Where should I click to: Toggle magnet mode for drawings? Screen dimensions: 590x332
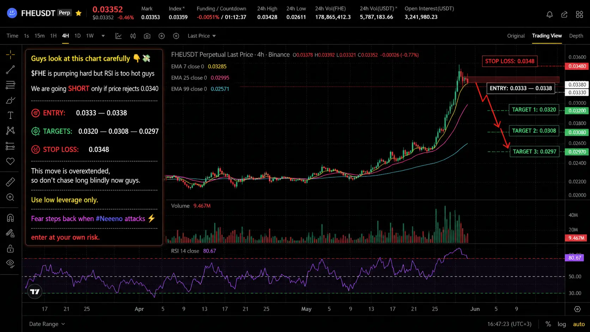pyautogui.click(x=10, y=218)
